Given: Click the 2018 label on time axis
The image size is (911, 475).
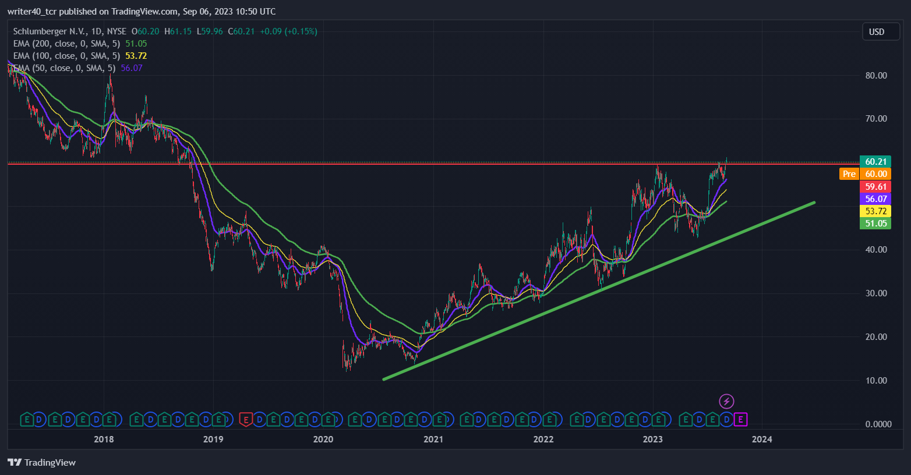Looking at the screenshot, I should tap(104, 439).
